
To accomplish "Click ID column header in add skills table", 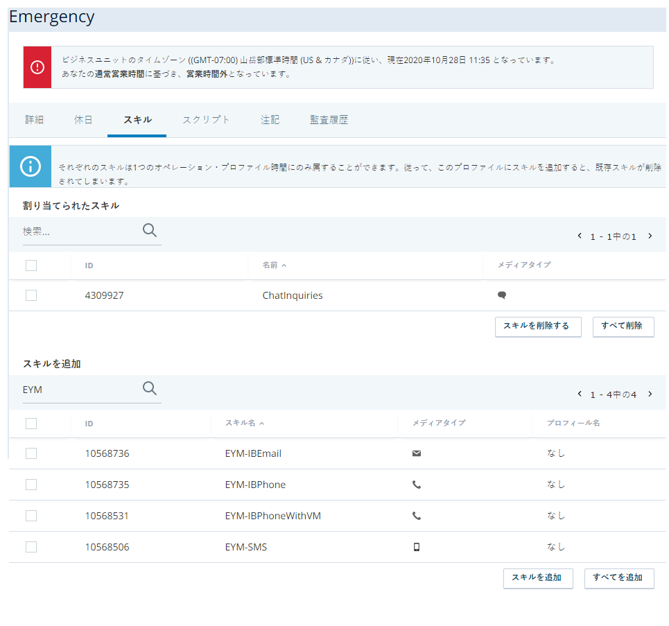I will pyautogui.click(x=89, y=424).
